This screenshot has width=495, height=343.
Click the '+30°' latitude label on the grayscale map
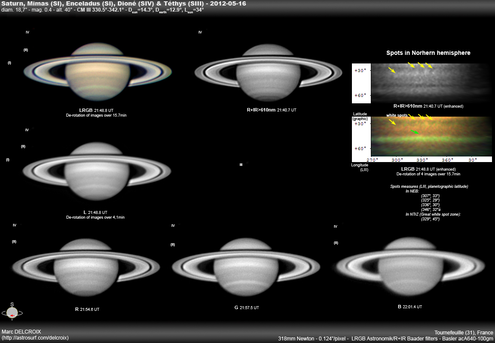pyautogui.click(x=361, y=71)
